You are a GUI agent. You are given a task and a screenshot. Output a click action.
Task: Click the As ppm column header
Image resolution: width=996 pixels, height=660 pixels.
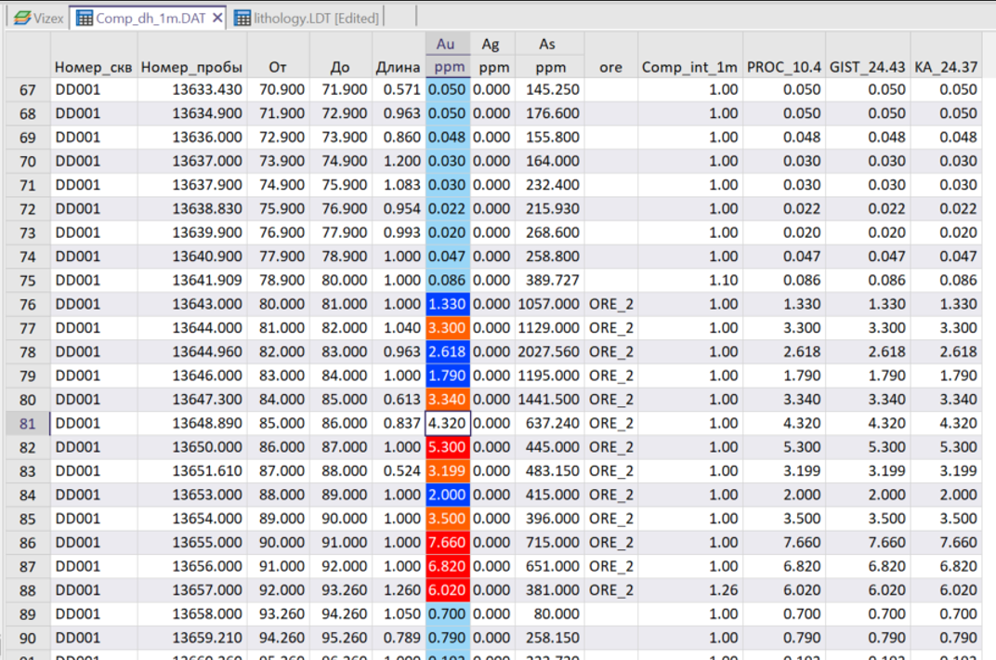click(x=547, y=56)
